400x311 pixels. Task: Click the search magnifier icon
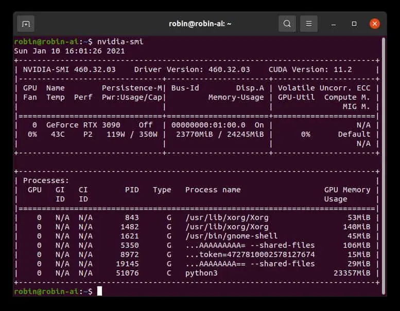pos(287,24)
